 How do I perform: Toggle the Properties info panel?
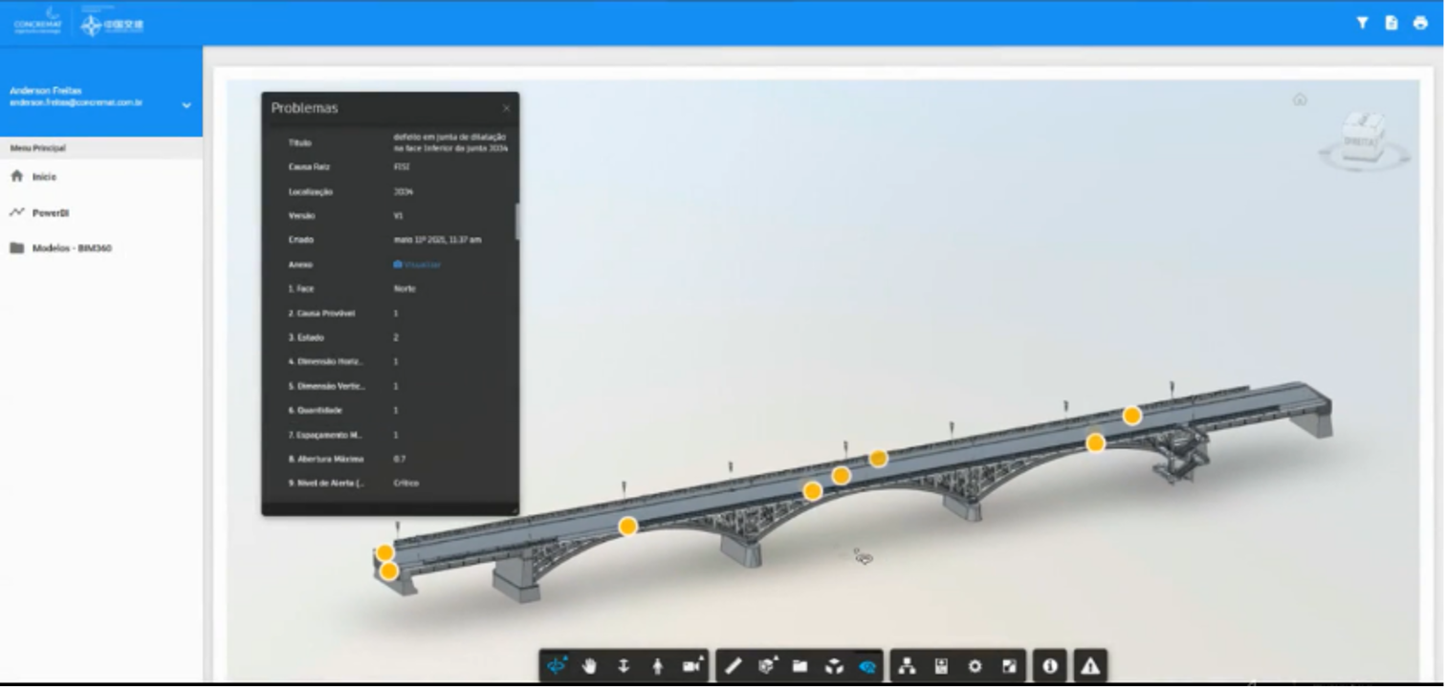click(1050, 666)
